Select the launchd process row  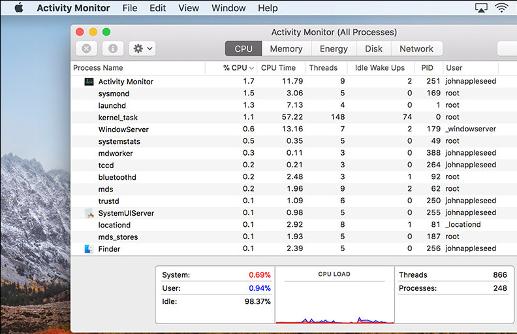pyautogui.click(x=294, y=105)
